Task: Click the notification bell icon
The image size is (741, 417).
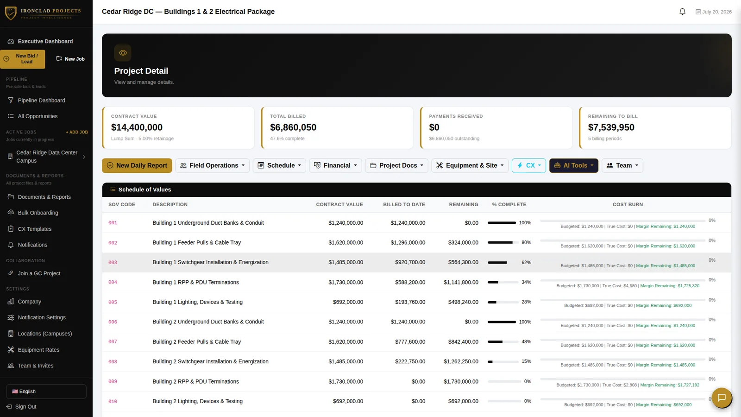Action: [x=682, y=12]
